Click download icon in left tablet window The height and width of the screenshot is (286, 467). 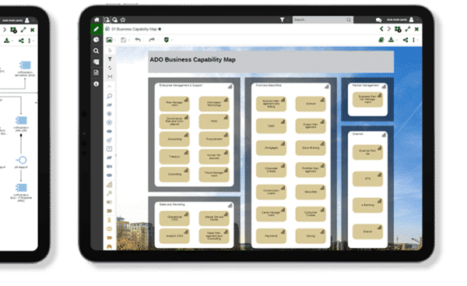[7, 41]
